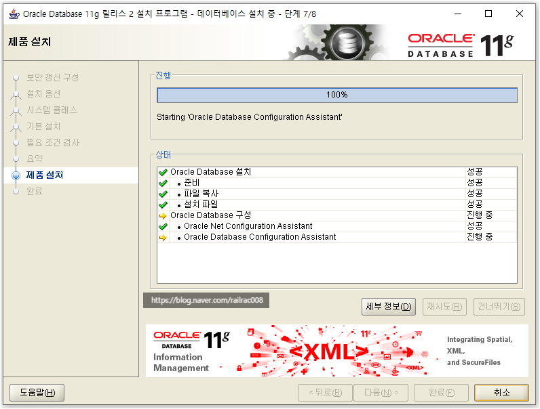This screenshot has width=540, height=409.
Task: Click the Oracle Database 구성 row text
Action: point(210,215)
